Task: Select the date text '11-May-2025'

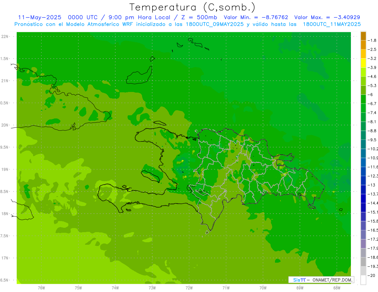Action: point(40,17)
